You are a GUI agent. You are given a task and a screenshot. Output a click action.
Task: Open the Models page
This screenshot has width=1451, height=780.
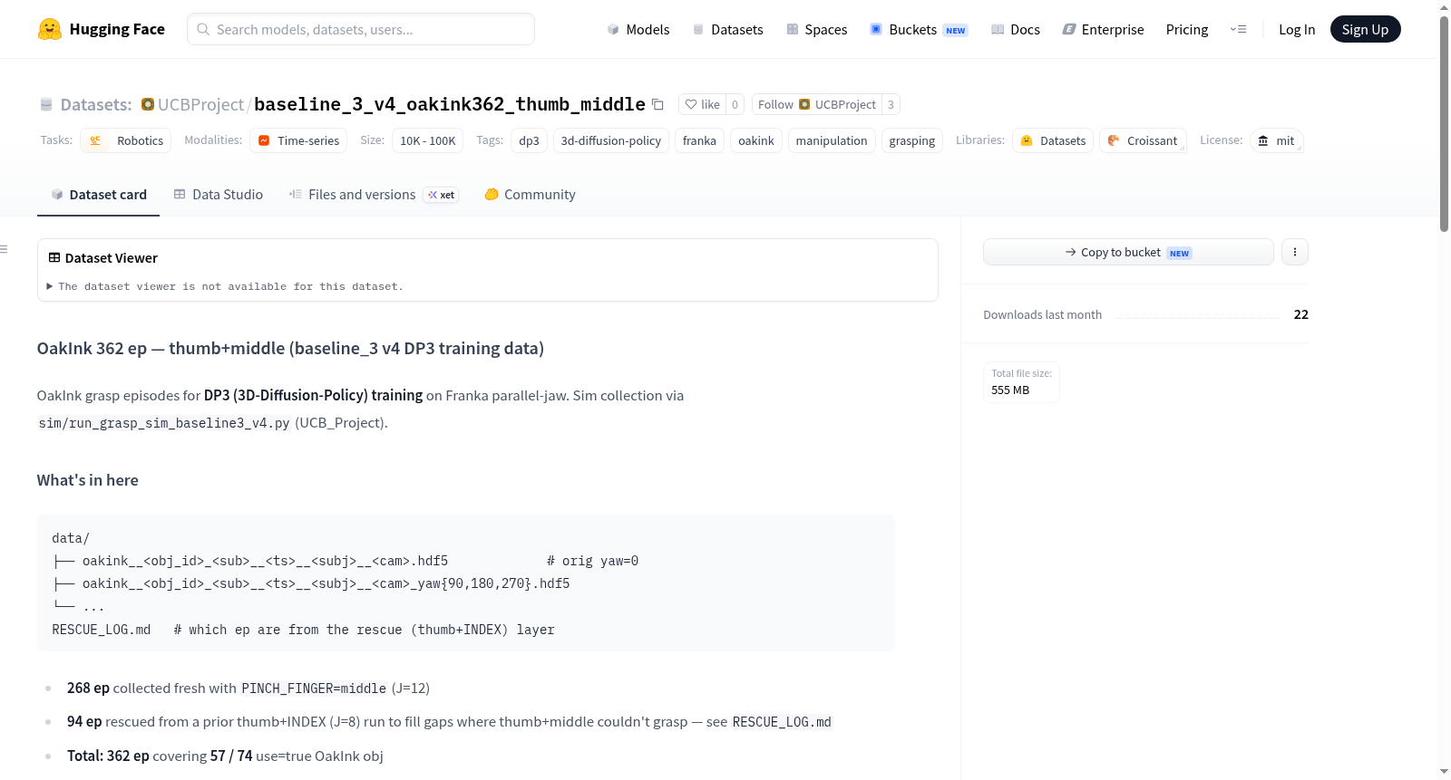638,29
